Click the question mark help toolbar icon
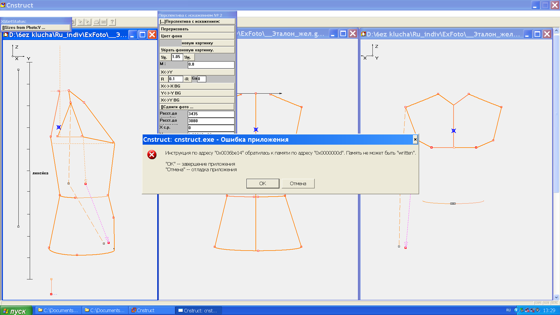This screenshot has height=315, width=560. 112,22
